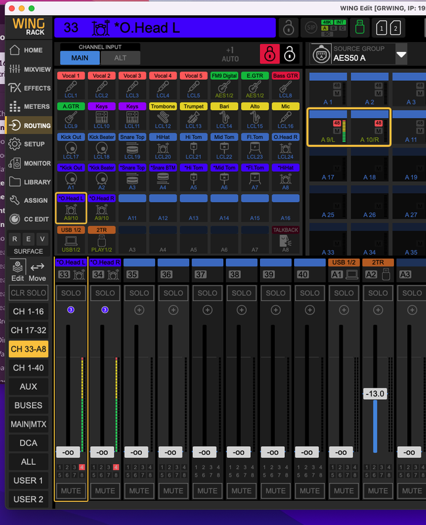Click the Edit surface icon
This screenshot has height=525, width=426.
pos(18,271)
